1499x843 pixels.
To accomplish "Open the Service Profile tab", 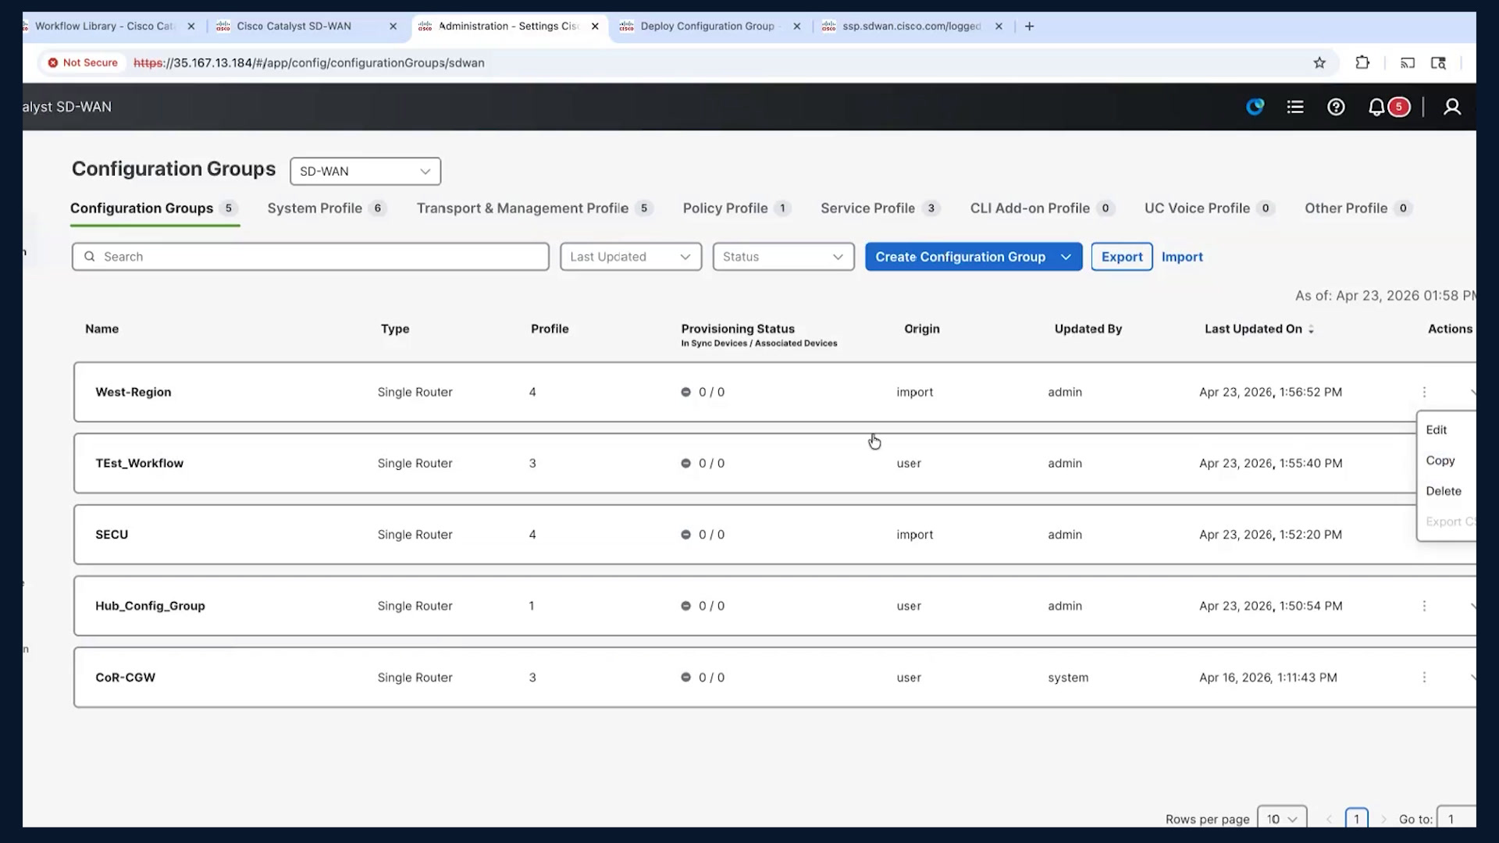I will tap(880, 208).
